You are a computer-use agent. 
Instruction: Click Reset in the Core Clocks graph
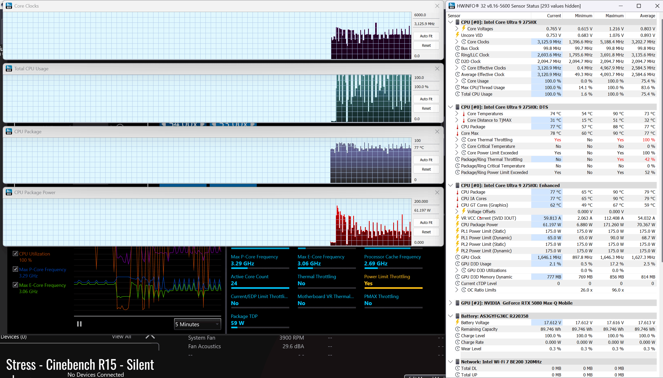click(x=426, y=45)
